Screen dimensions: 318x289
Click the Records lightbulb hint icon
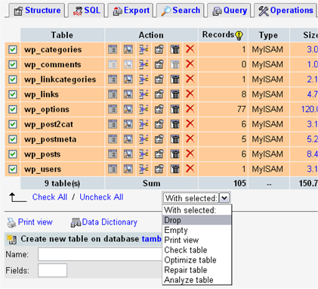[239, 35]
